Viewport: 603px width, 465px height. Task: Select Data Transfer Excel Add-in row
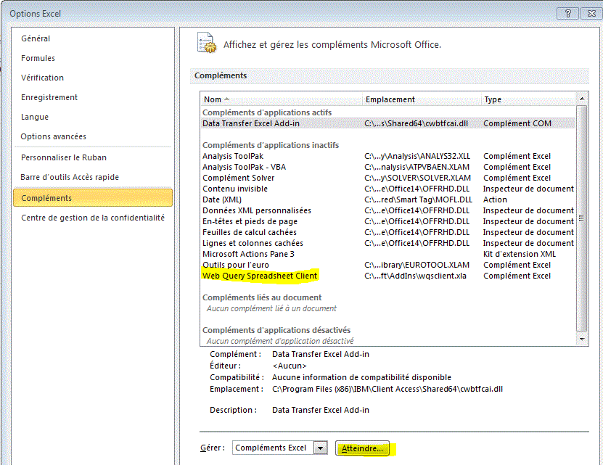[387, 123]
